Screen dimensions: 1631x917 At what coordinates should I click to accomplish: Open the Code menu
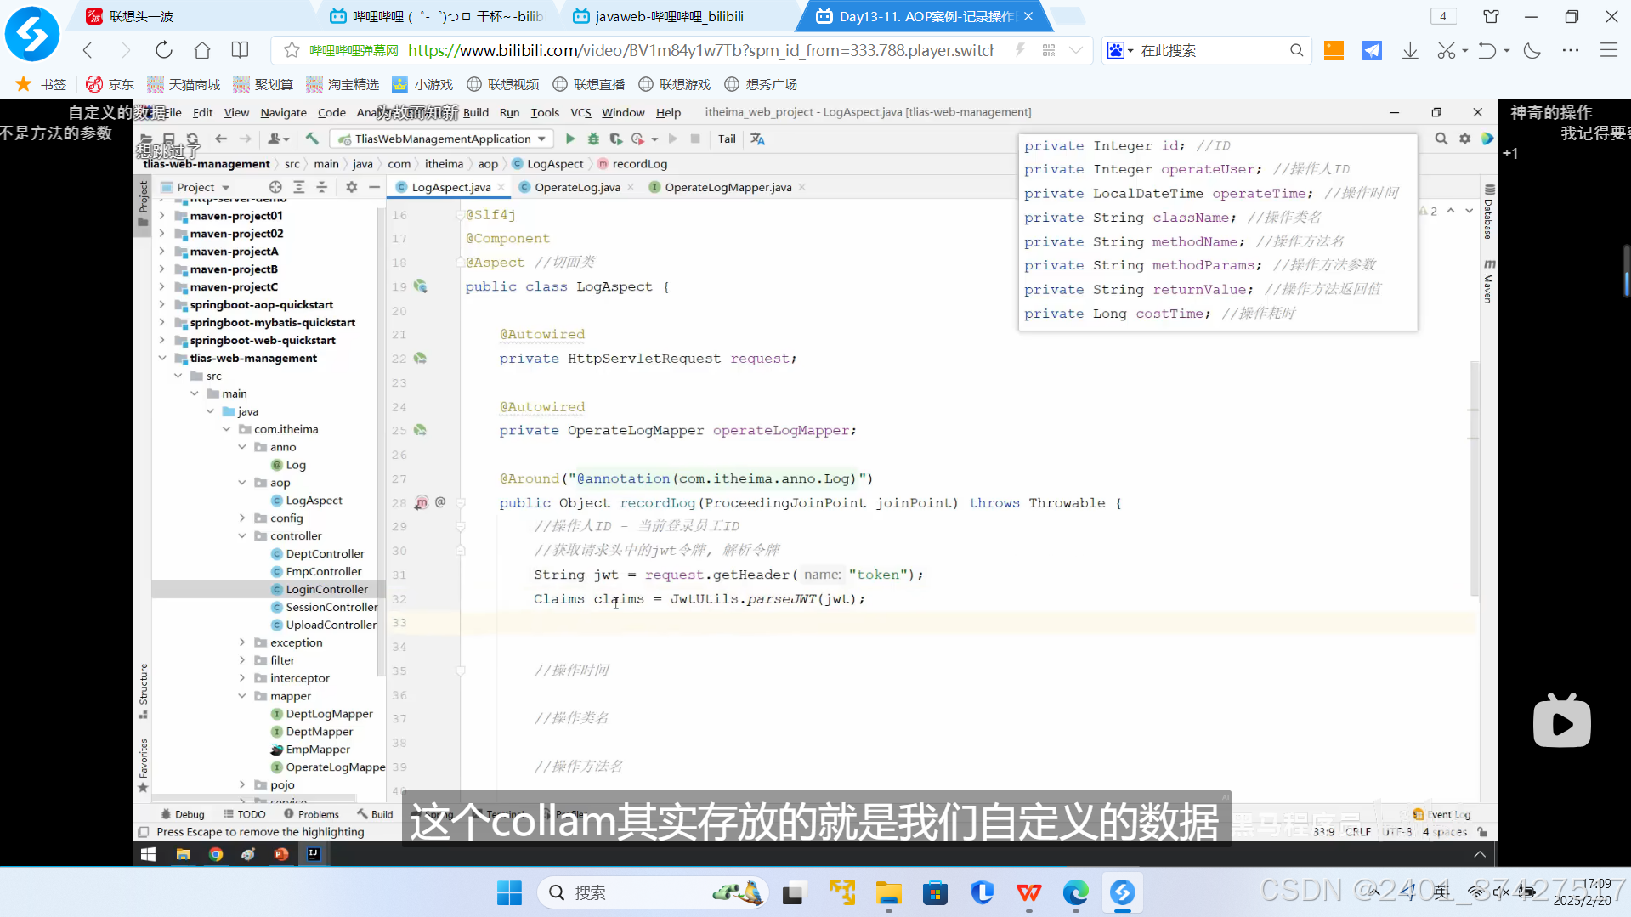pyautogui.click(x=331, y=112)
